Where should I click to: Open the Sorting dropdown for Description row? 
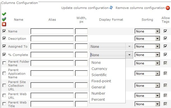(x=147, y=39)
